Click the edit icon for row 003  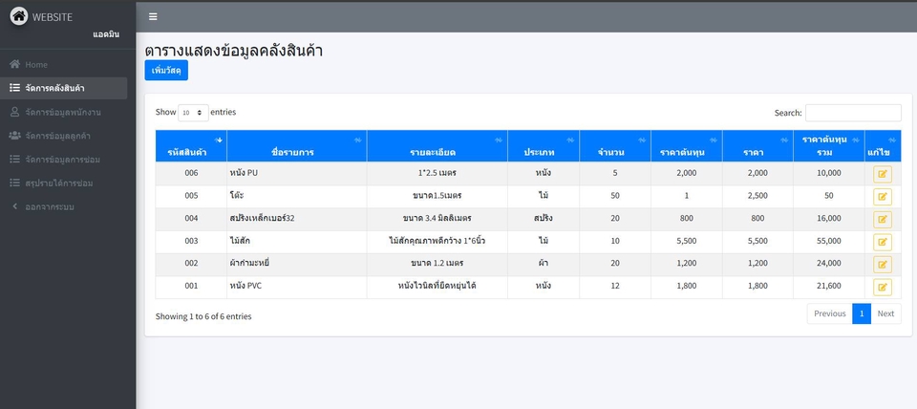tap(883, 242)
